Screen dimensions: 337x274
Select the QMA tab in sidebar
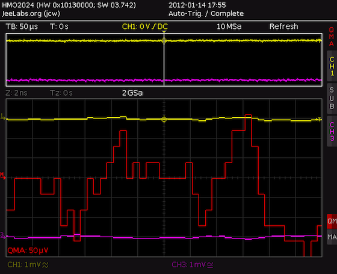[332, 37]
